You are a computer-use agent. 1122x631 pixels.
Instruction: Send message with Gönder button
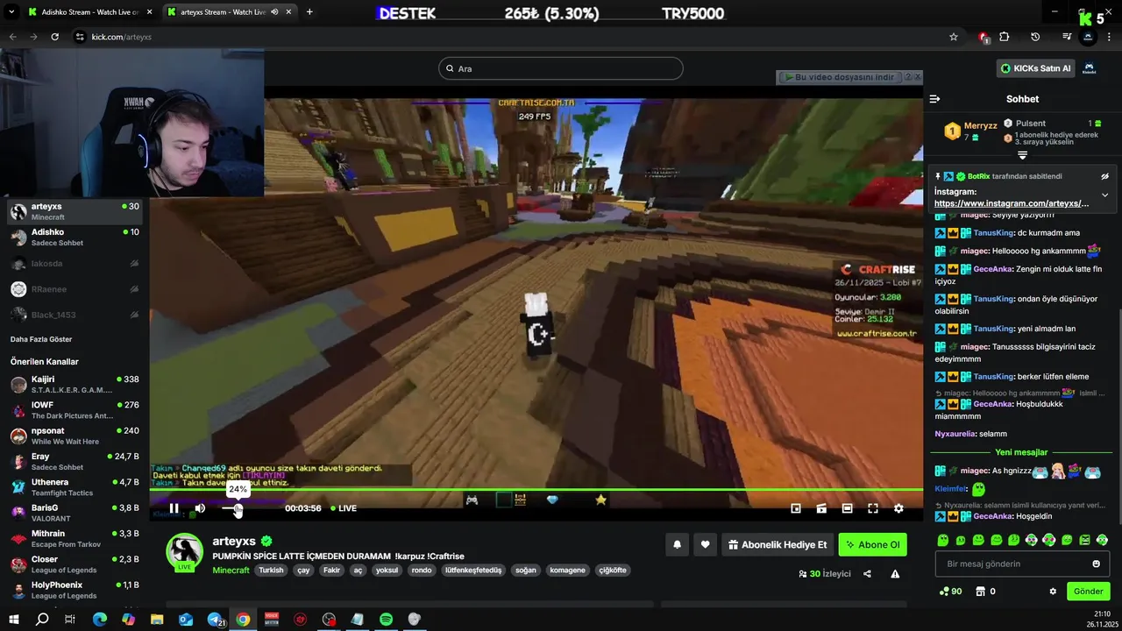[x=1089, y=592]
